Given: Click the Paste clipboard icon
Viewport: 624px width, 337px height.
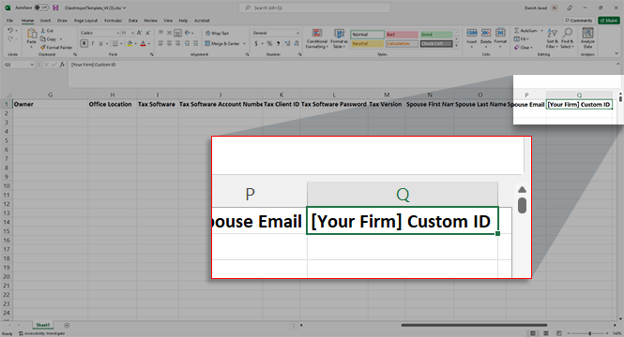Looking at the screenshot, I should 32,34.
